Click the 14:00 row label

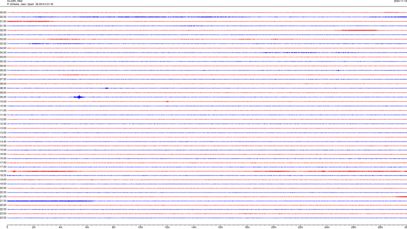coord(3,137)
